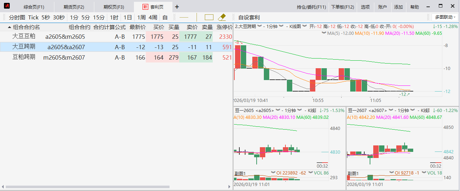Select the vertical line drawing tool
Image resolution: width=460 pixels, height=191 pixels.
pyautogui.click(x=197, y=17)
